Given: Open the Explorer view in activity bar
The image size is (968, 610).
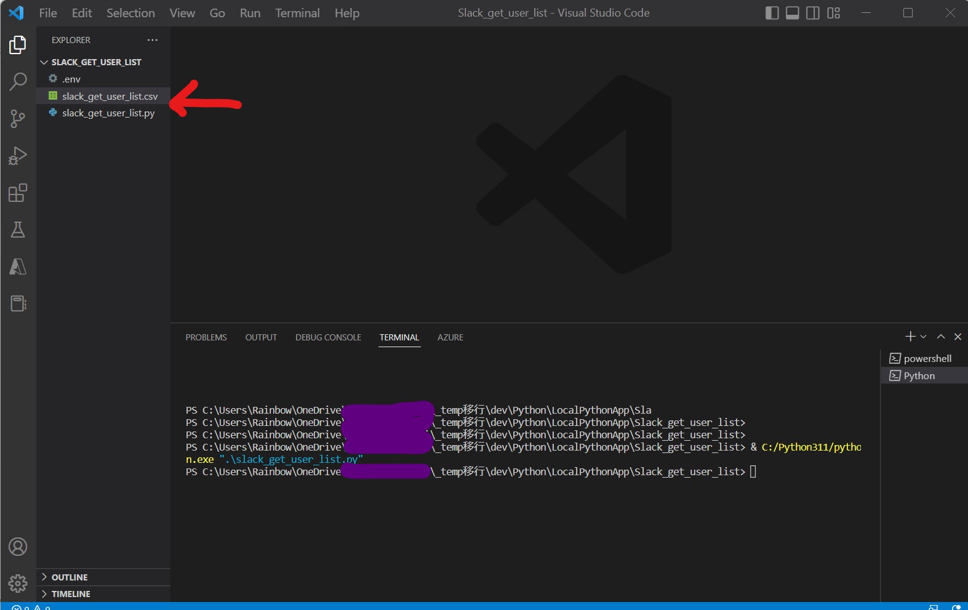Looking at the screenshot, I should coord(18,44).
